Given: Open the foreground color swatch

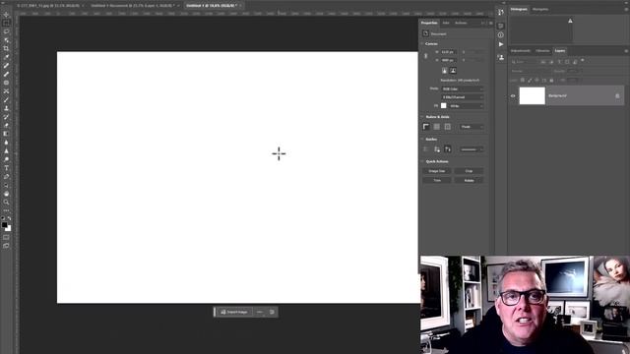Looking at the screenshot, I should [4, 225].
